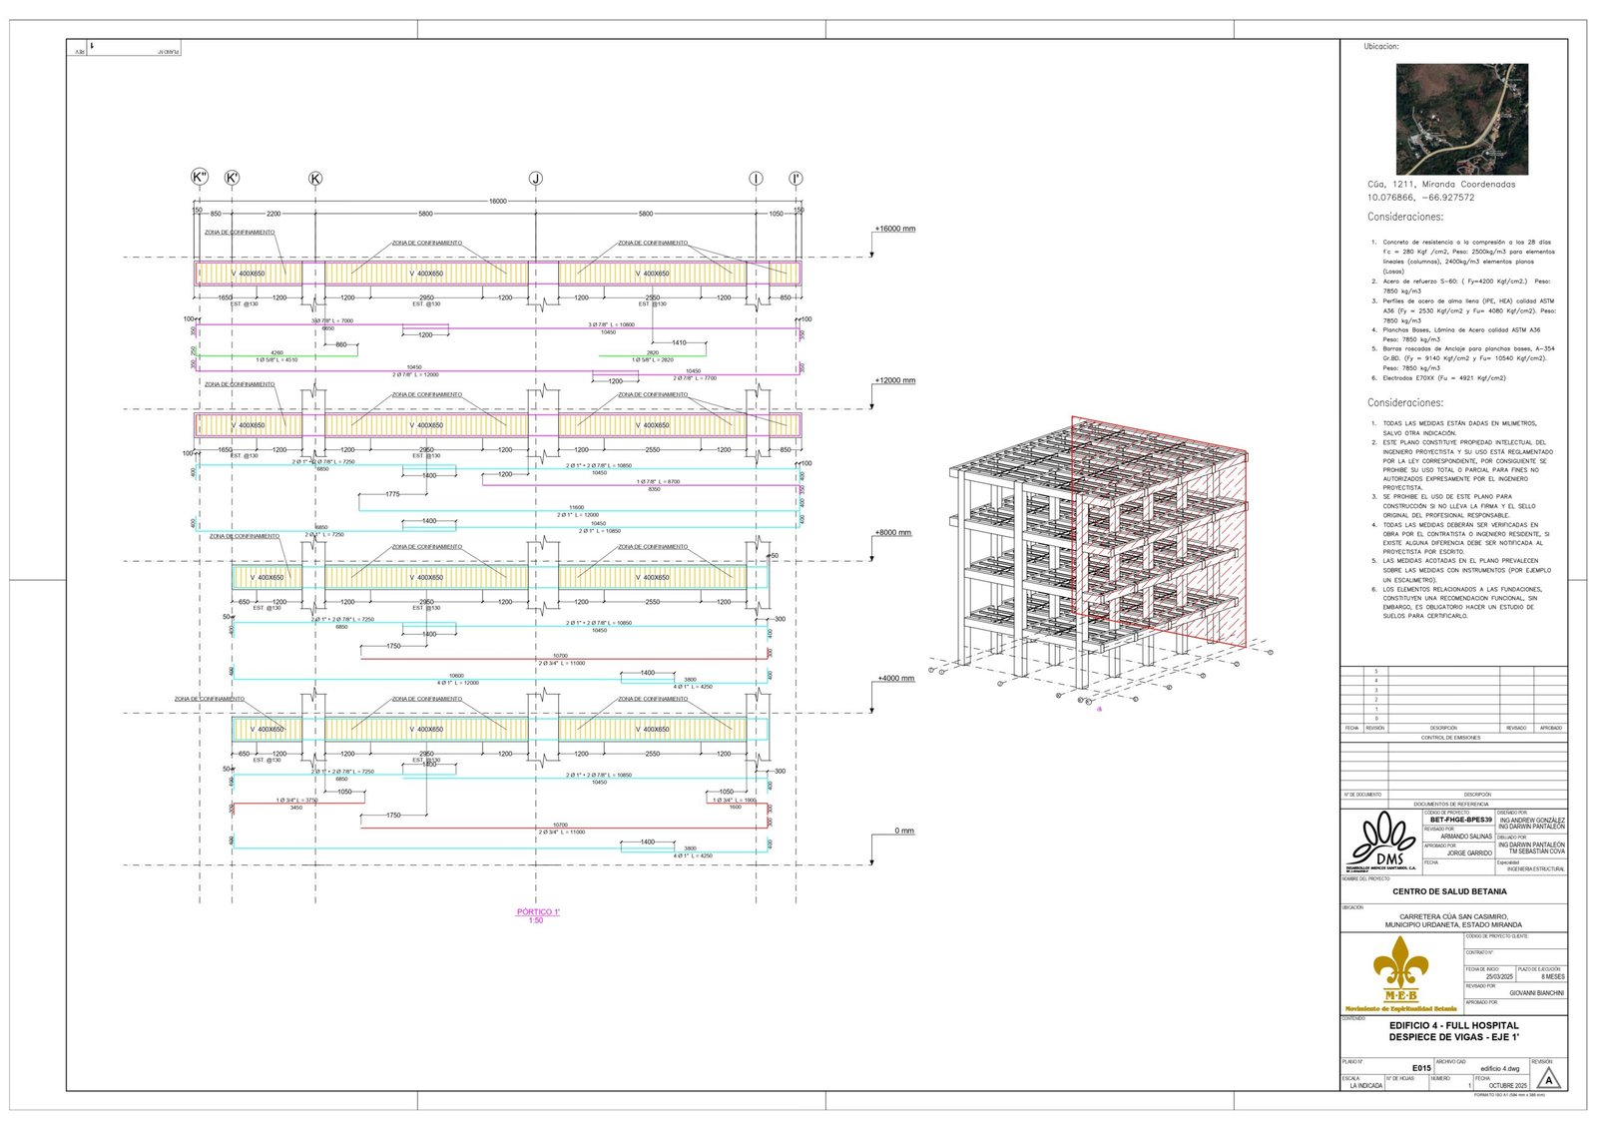Click the 3 Ø 7/8" L = 10800 bar label
The image size is (1597, 1129).
pyautogui.click(x=611, y=324)
